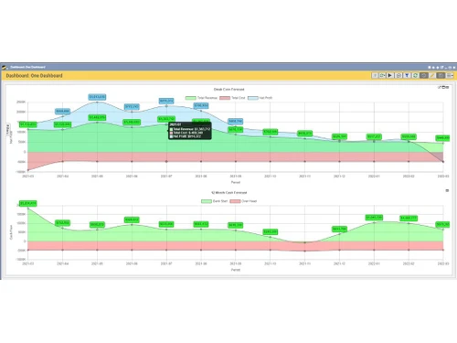The image size is (457, 343).
Task: Click the green revenue label at 2021-10, upper chart
Action: pos(271,132)
